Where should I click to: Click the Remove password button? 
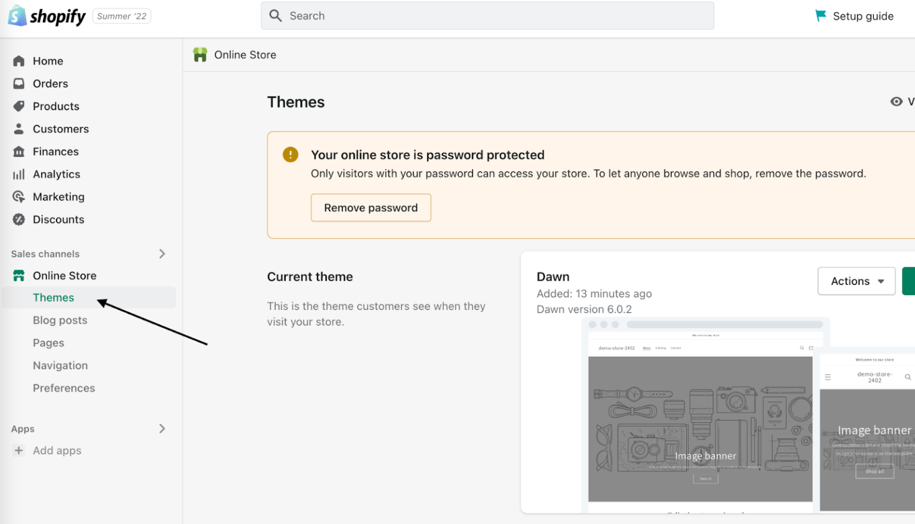(371, 208)
